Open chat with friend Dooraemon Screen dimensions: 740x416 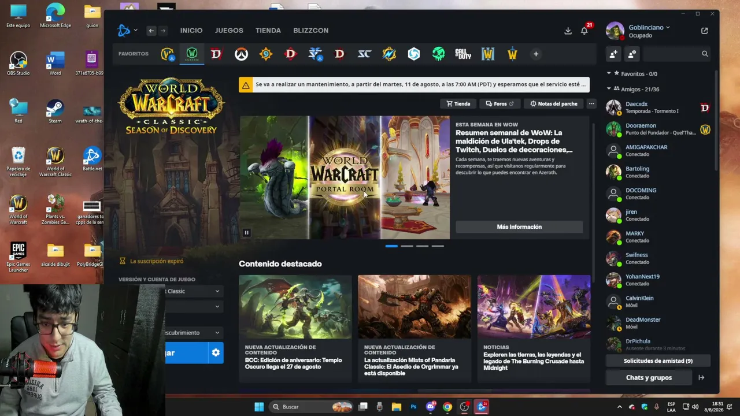658,129
